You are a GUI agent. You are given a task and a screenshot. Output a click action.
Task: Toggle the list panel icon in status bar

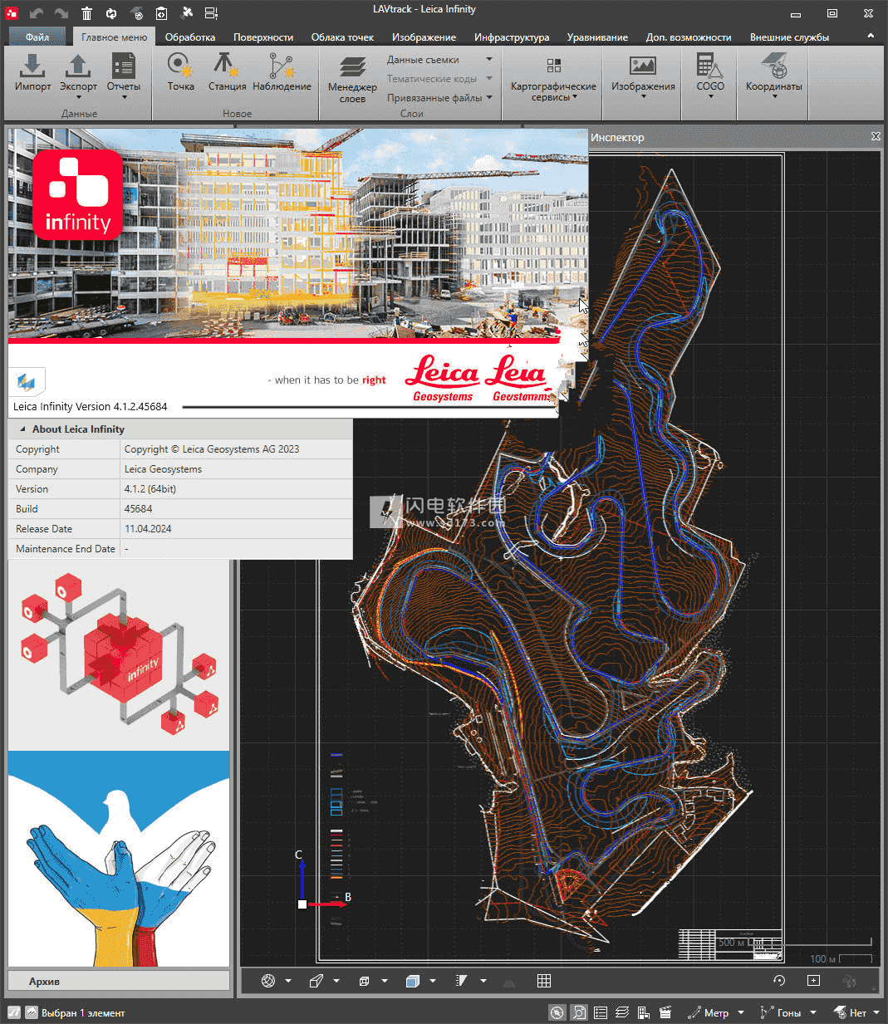click(600, 1012)
